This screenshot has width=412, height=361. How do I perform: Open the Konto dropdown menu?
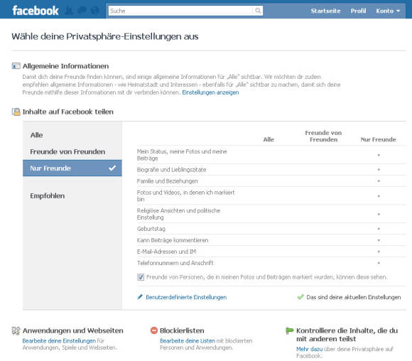pyautogui.click(x=388, y=11)
